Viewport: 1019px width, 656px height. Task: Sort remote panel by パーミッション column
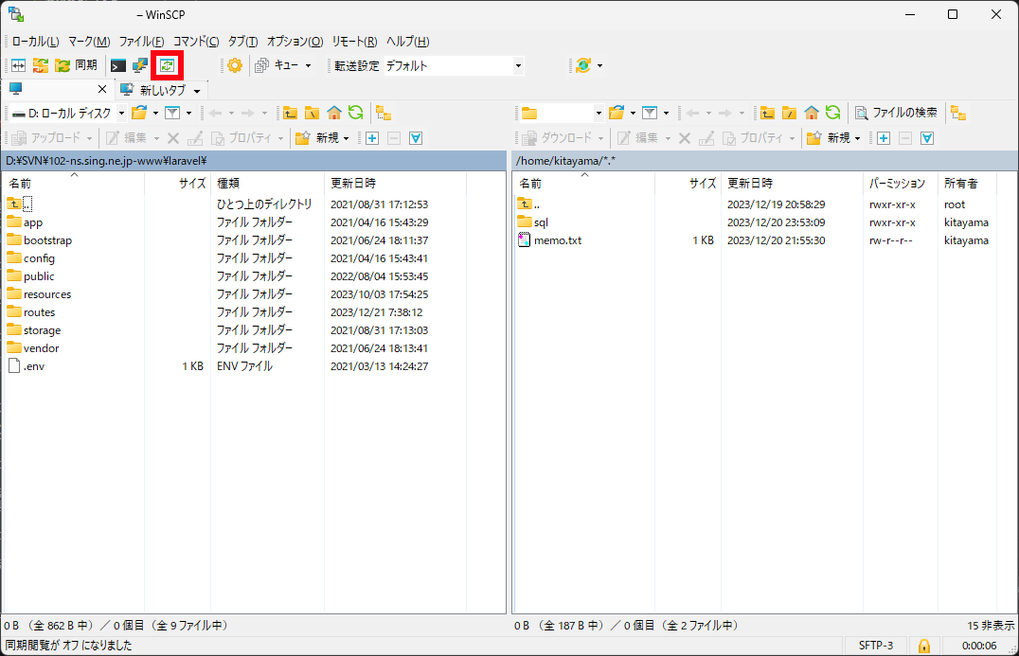tap(900, 183)
